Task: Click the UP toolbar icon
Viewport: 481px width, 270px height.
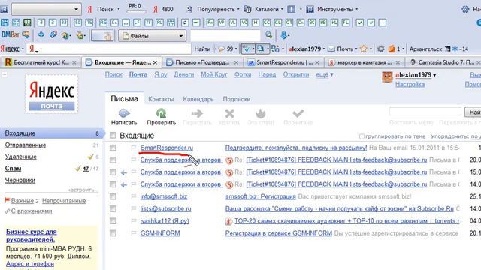Action: point(27,22)
